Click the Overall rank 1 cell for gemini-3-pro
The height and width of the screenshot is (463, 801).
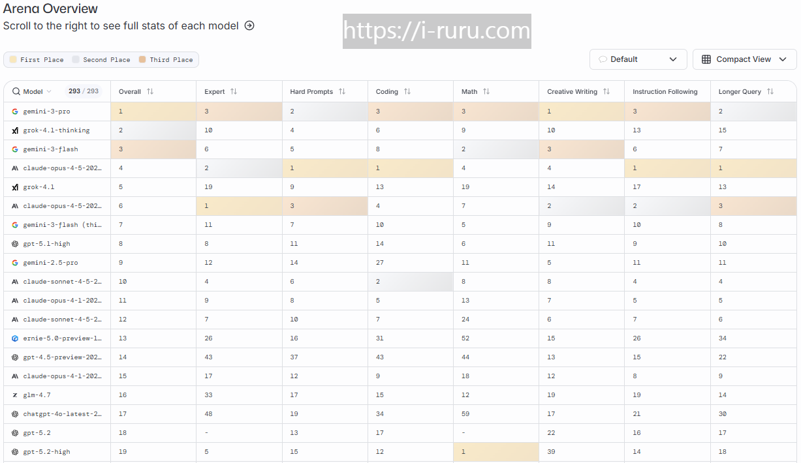point(153,112)
